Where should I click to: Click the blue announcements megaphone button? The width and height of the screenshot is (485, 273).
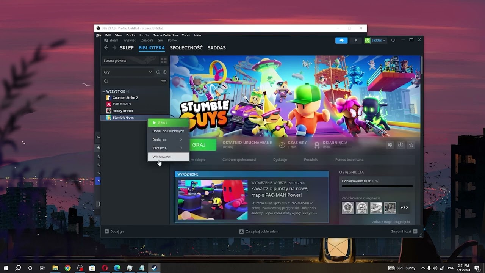coord(341,40)
